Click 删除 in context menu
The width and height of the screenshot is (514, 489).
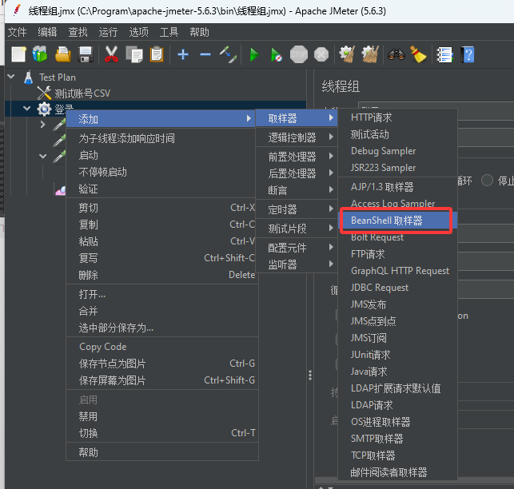click(162, 275)
